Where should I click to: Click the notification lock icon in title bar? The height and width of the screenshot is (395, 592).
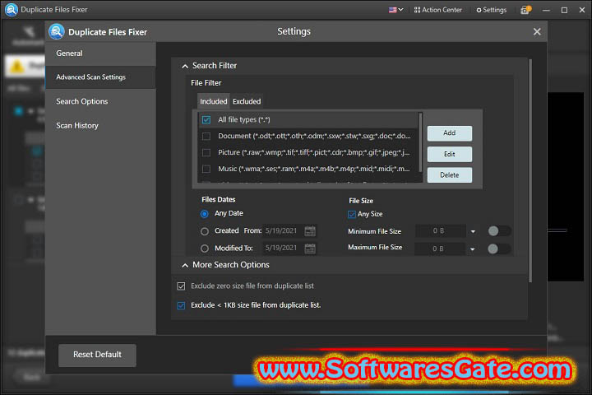point(525,10)
